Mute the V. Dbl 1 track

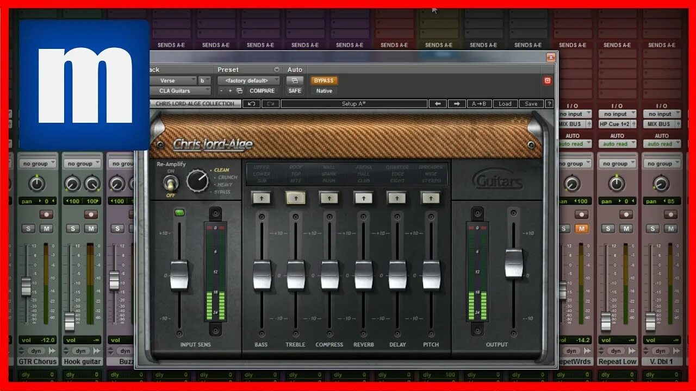(x=671, y=229)
